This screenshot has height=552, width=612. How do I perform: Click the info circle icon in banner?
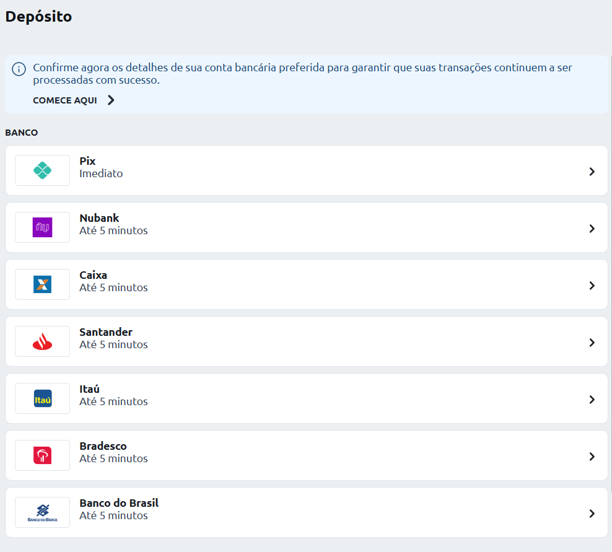point(19,69)
